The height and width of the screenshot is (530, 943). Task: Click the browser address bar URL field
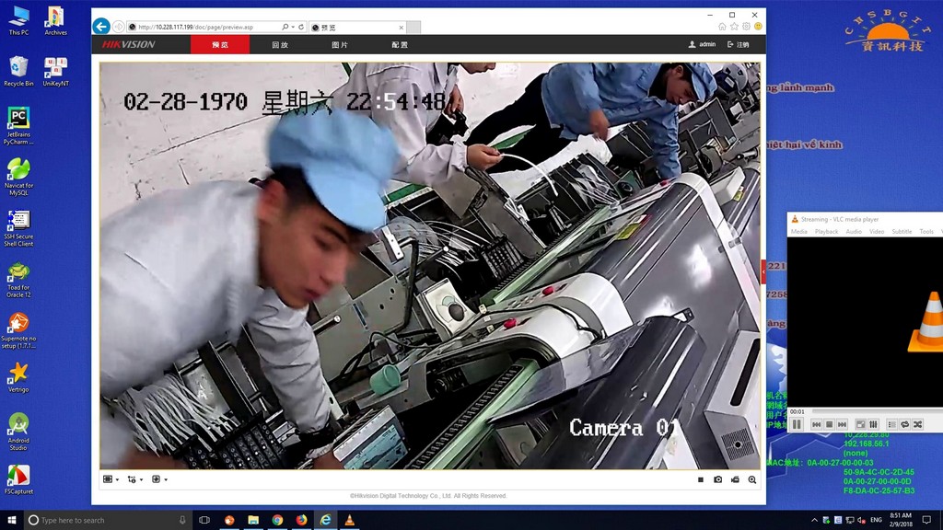click(x=207, y=27)
